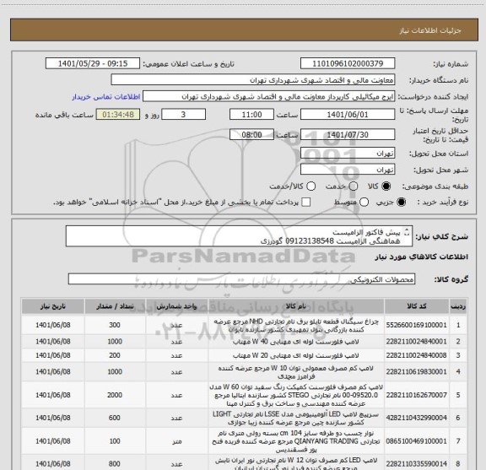Click quantity 300 in row 1
This screenshot has width=486, height=470.
coord(115,325)
